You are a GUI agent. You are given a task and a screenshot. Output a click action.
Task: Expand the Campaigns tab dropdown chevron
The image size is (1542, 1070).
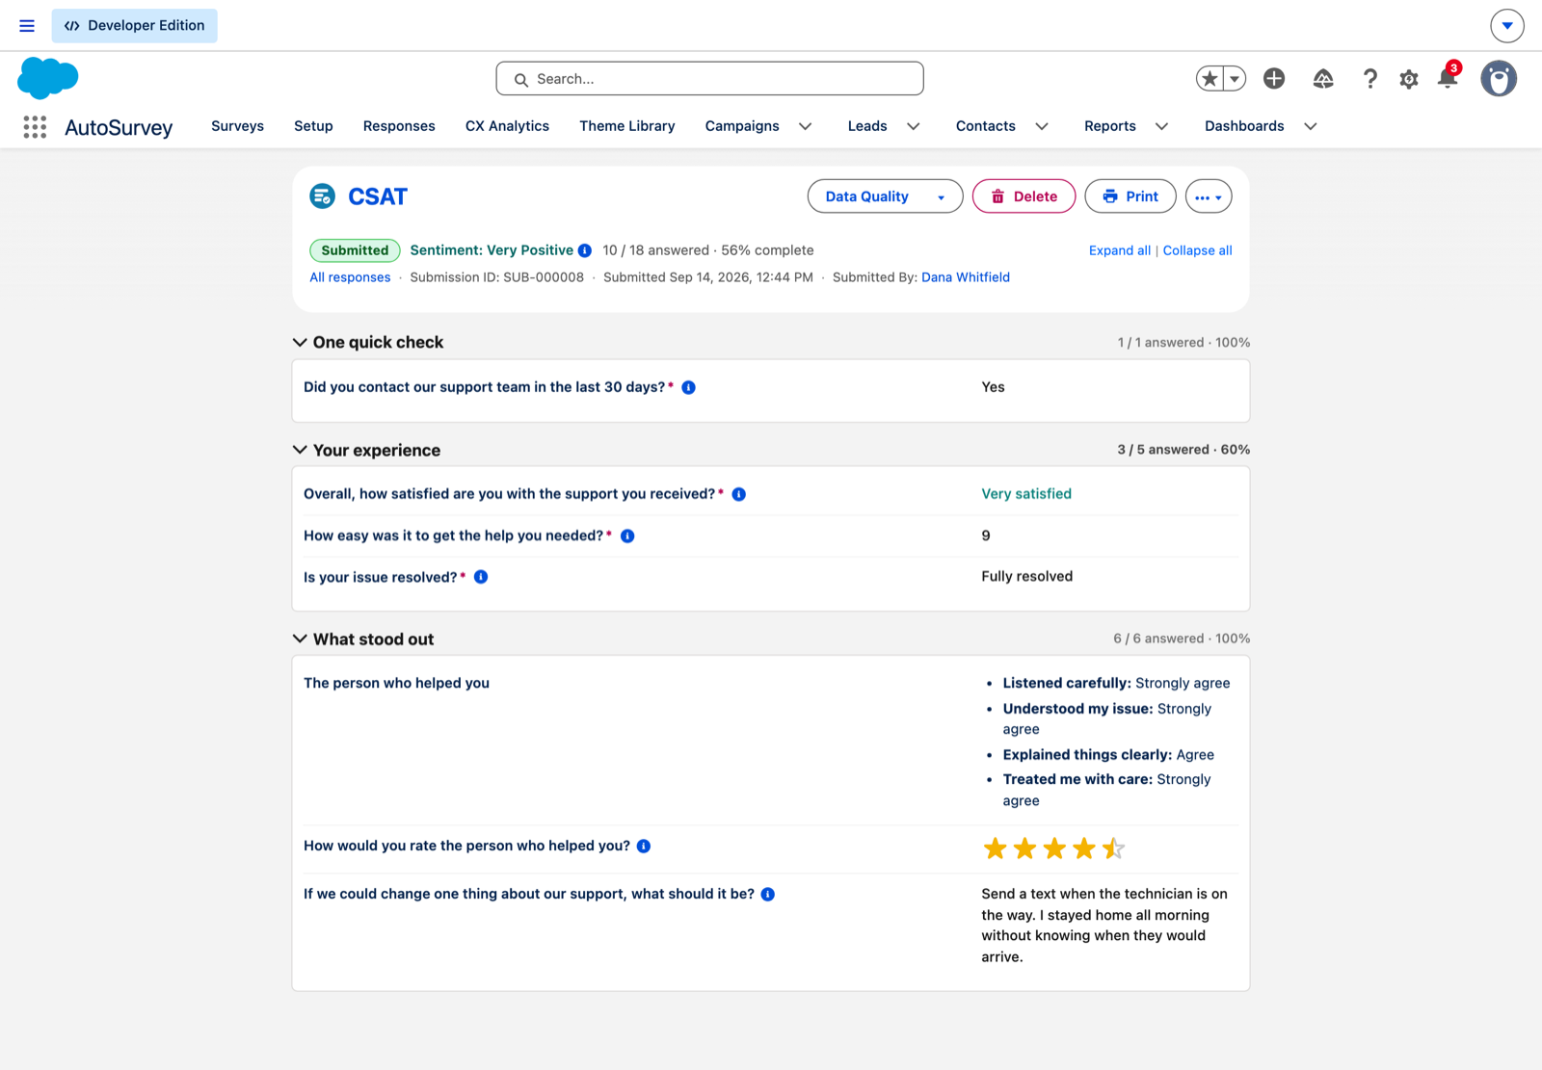pos(806,126)
